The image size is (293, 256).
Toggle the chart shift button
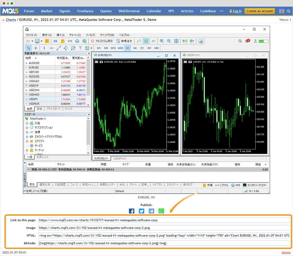(x=192, y=41)
